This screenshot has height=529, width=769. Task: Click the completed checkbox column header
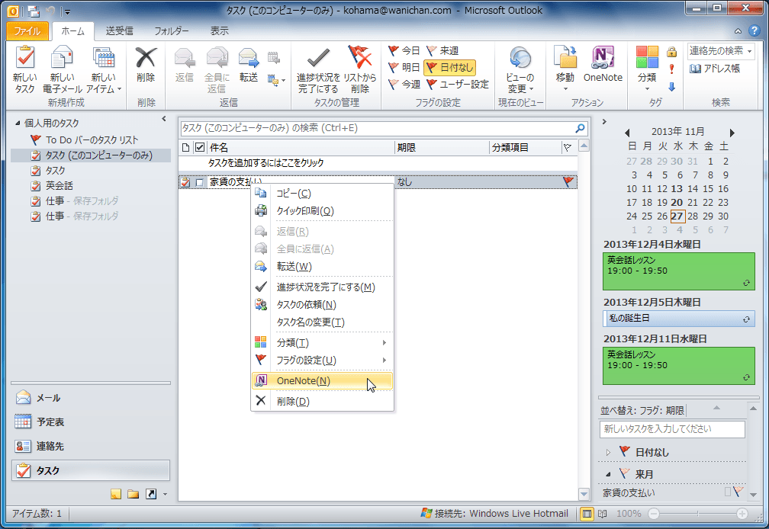200,147
